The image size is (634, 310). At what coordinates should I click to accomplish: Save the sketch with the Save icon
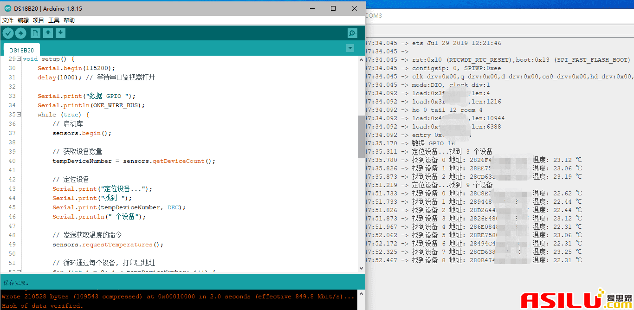(60, 33)
